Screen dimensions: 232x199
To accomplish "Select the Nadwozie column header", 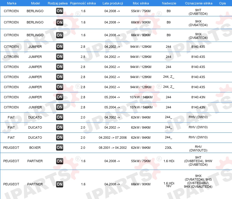I will point(169,3).
